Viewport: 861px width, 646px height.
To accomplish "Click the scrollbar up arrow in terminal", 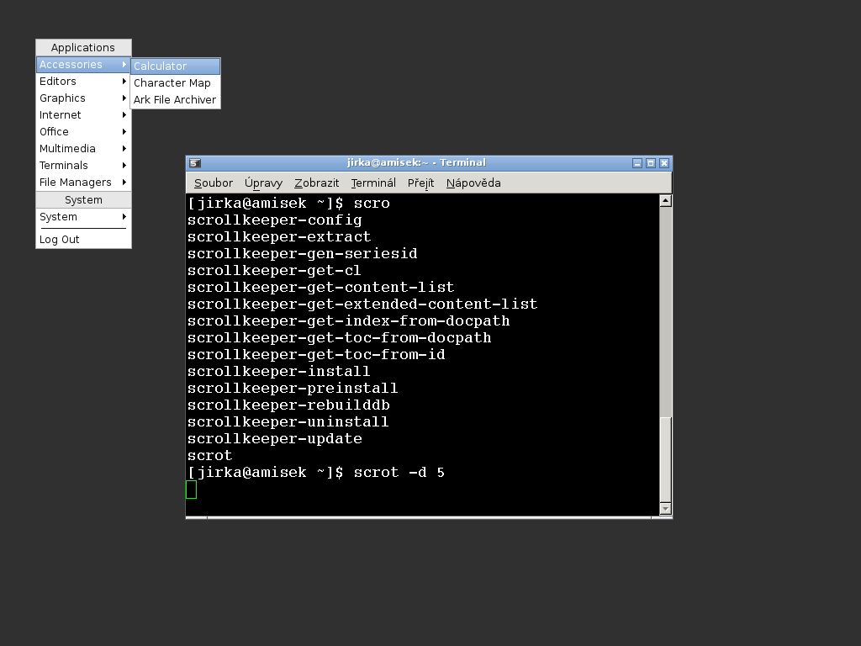I will pos(665,201).
